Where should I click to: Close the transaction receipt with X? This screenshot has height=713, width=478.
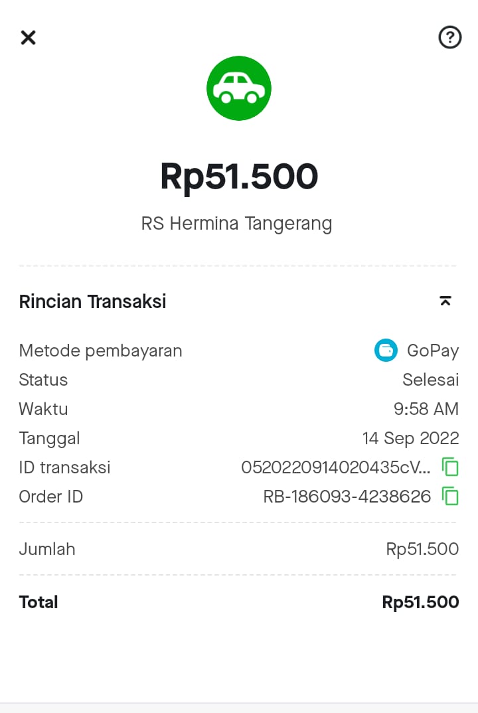[28, 38]
